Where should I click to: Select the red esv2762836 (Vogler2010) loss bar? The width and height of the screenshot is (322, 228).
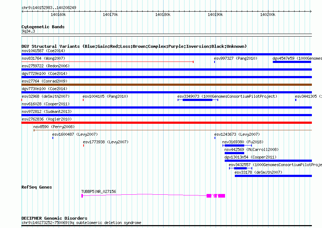(166, 123)
